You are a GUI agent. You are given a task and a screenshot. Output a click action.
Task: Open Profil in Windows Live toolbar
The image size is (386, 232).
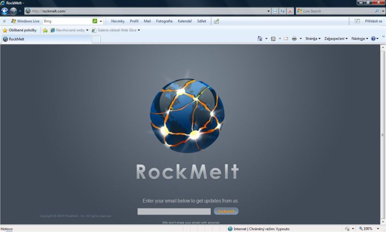134,21
